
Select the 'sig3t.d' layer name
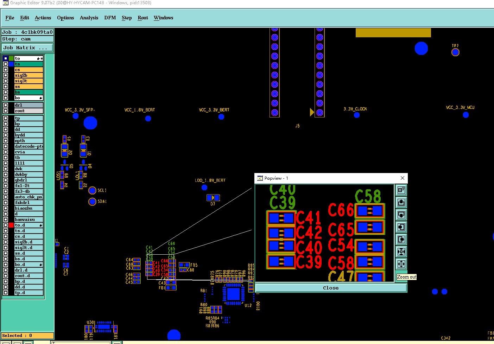pyautogui.click(x=28, y=248)
